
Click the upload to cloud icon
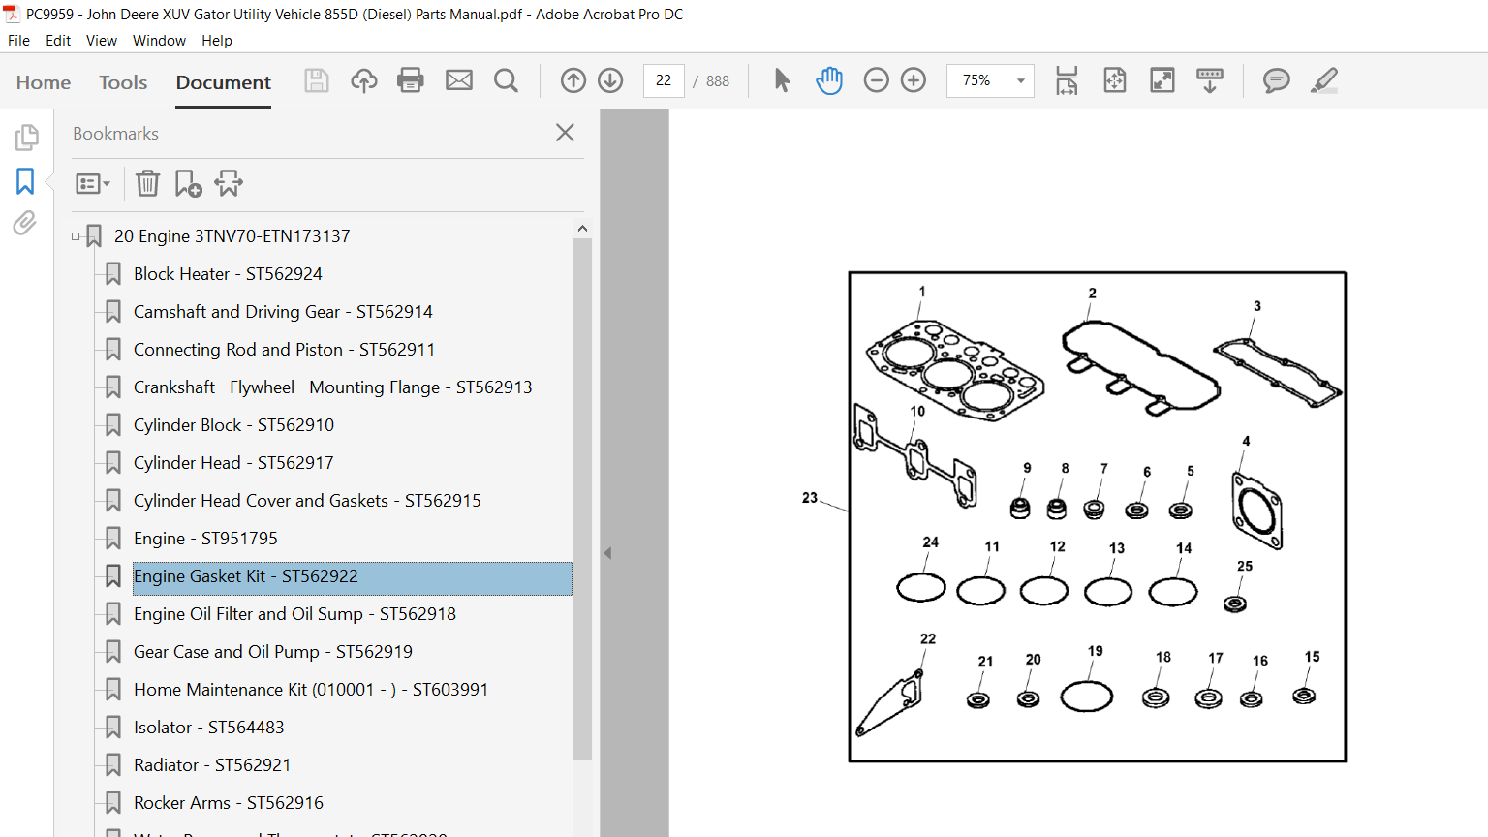364,80
